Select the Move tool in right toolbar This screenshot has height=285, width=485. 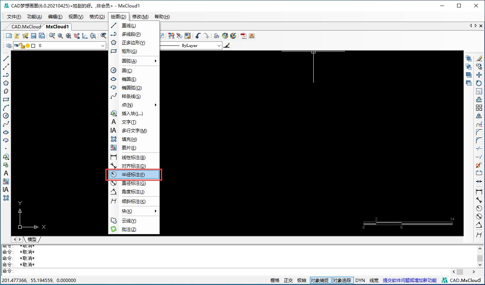click(479, 75)
